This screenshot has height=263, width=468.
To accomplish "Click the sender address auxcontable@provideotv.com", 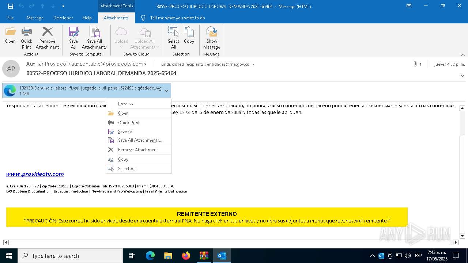I will pos(107,64).
